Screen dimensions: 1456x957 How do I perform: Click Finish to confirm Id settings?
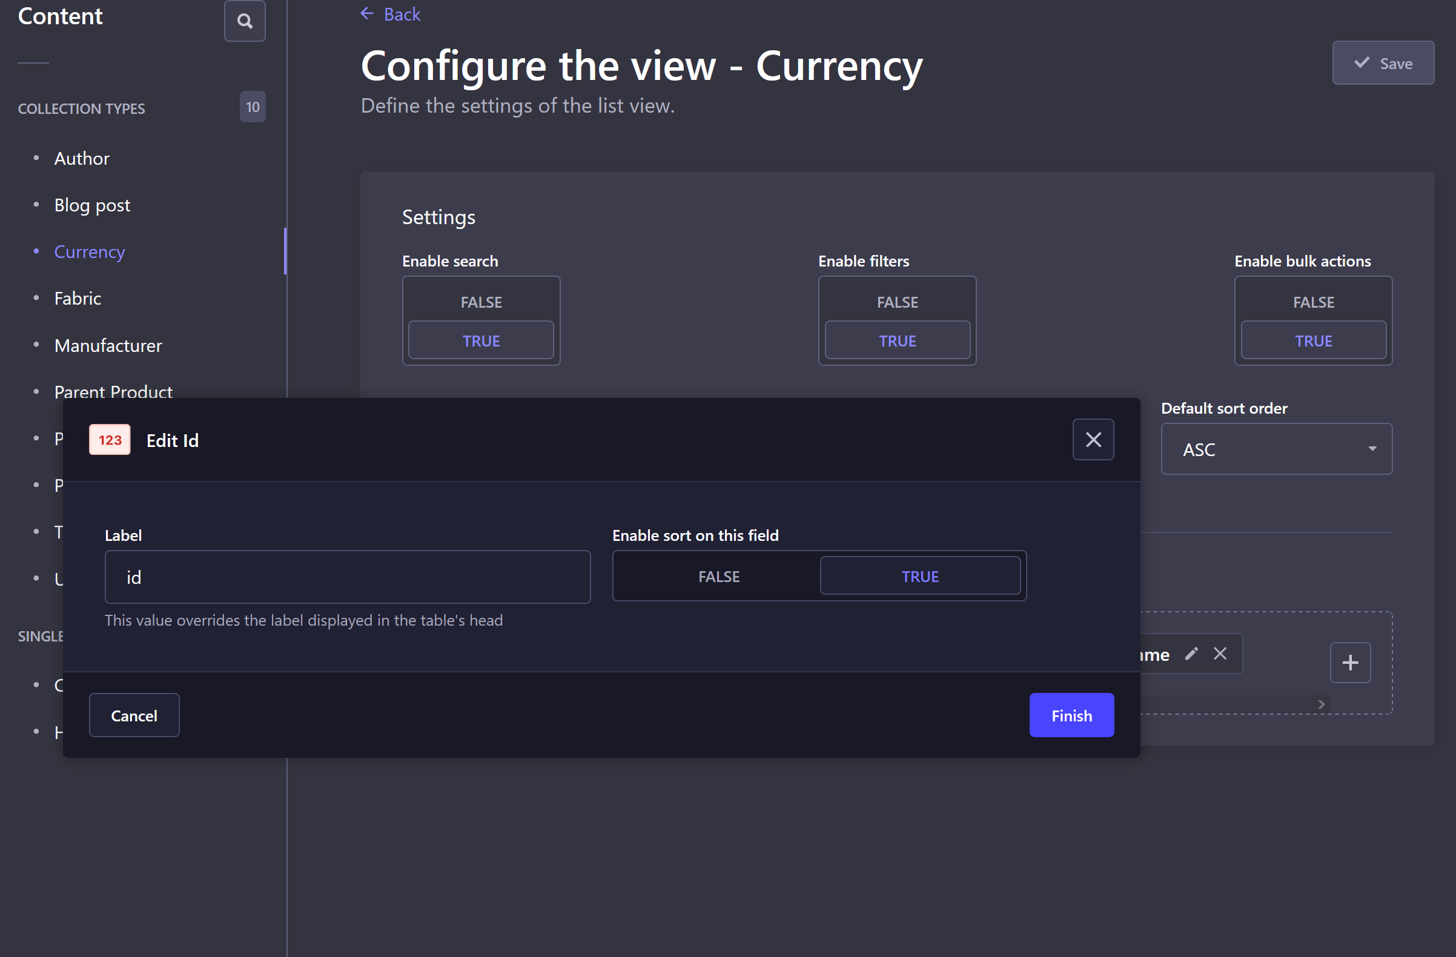[1071, 715]
